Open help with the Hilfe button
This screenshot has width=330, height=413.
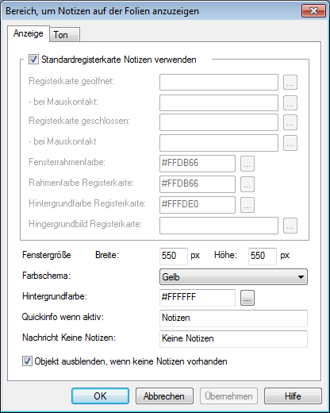(293, 396)
